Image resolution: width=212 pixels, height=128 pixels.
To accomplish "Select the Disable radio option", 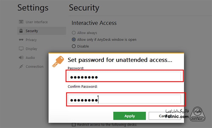I will click(74, 46).
